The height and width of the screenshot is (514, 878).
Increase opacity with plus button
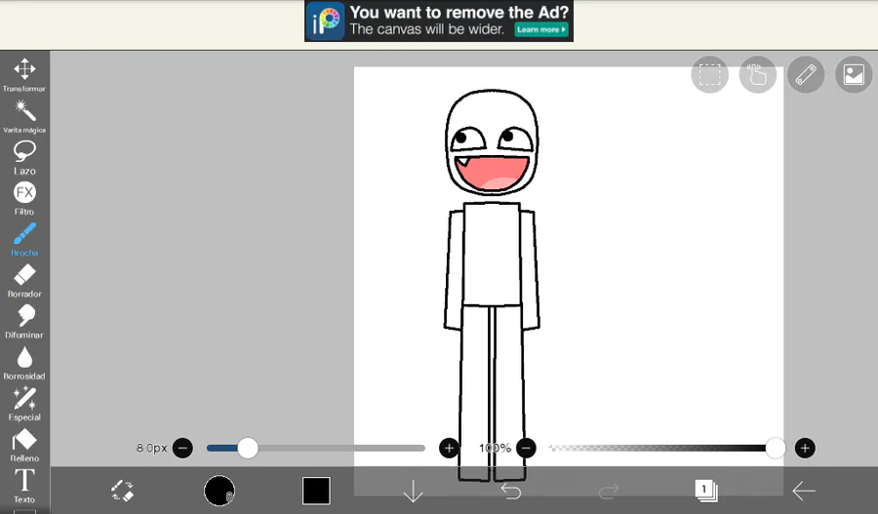coord(805,448)
